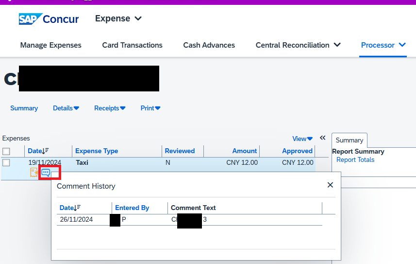Open the Report Totals link

[x=355, y=160]
